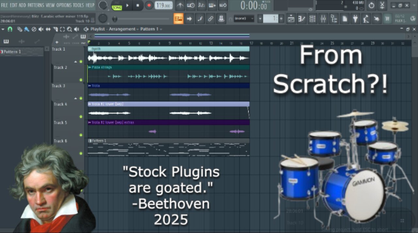This screenshot has height=233, width=418.
Task: Click the undo history circular arrow icon
Action: point(371,5)
